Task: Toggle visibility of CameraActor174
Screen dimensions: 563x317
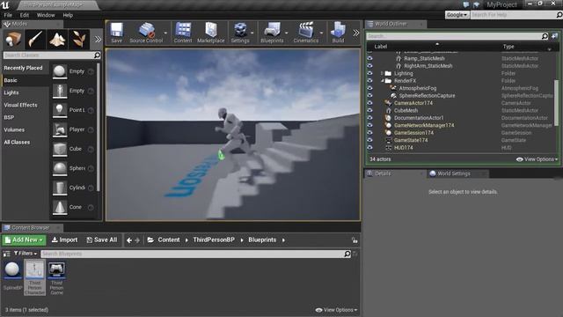Action: point(369,103)
